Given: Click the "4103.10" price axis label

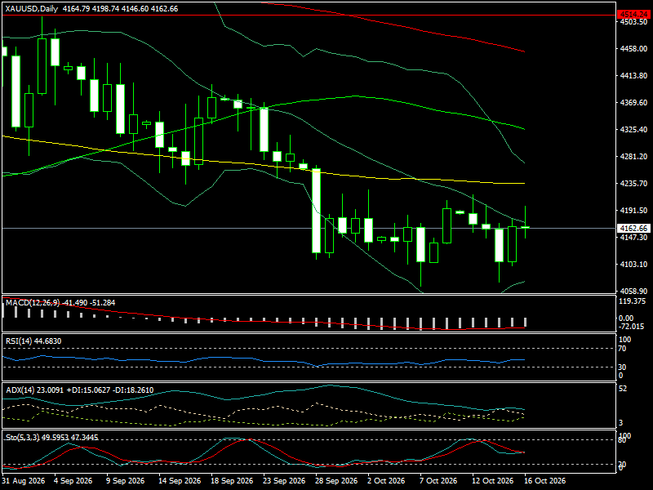Looking at the screenshot, I should tap(633, 264).
